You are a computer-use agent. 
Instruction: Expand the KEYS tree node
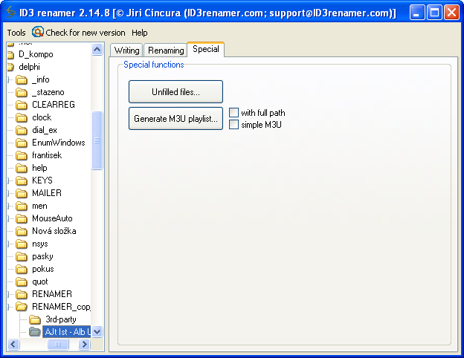tap(9, 180)
